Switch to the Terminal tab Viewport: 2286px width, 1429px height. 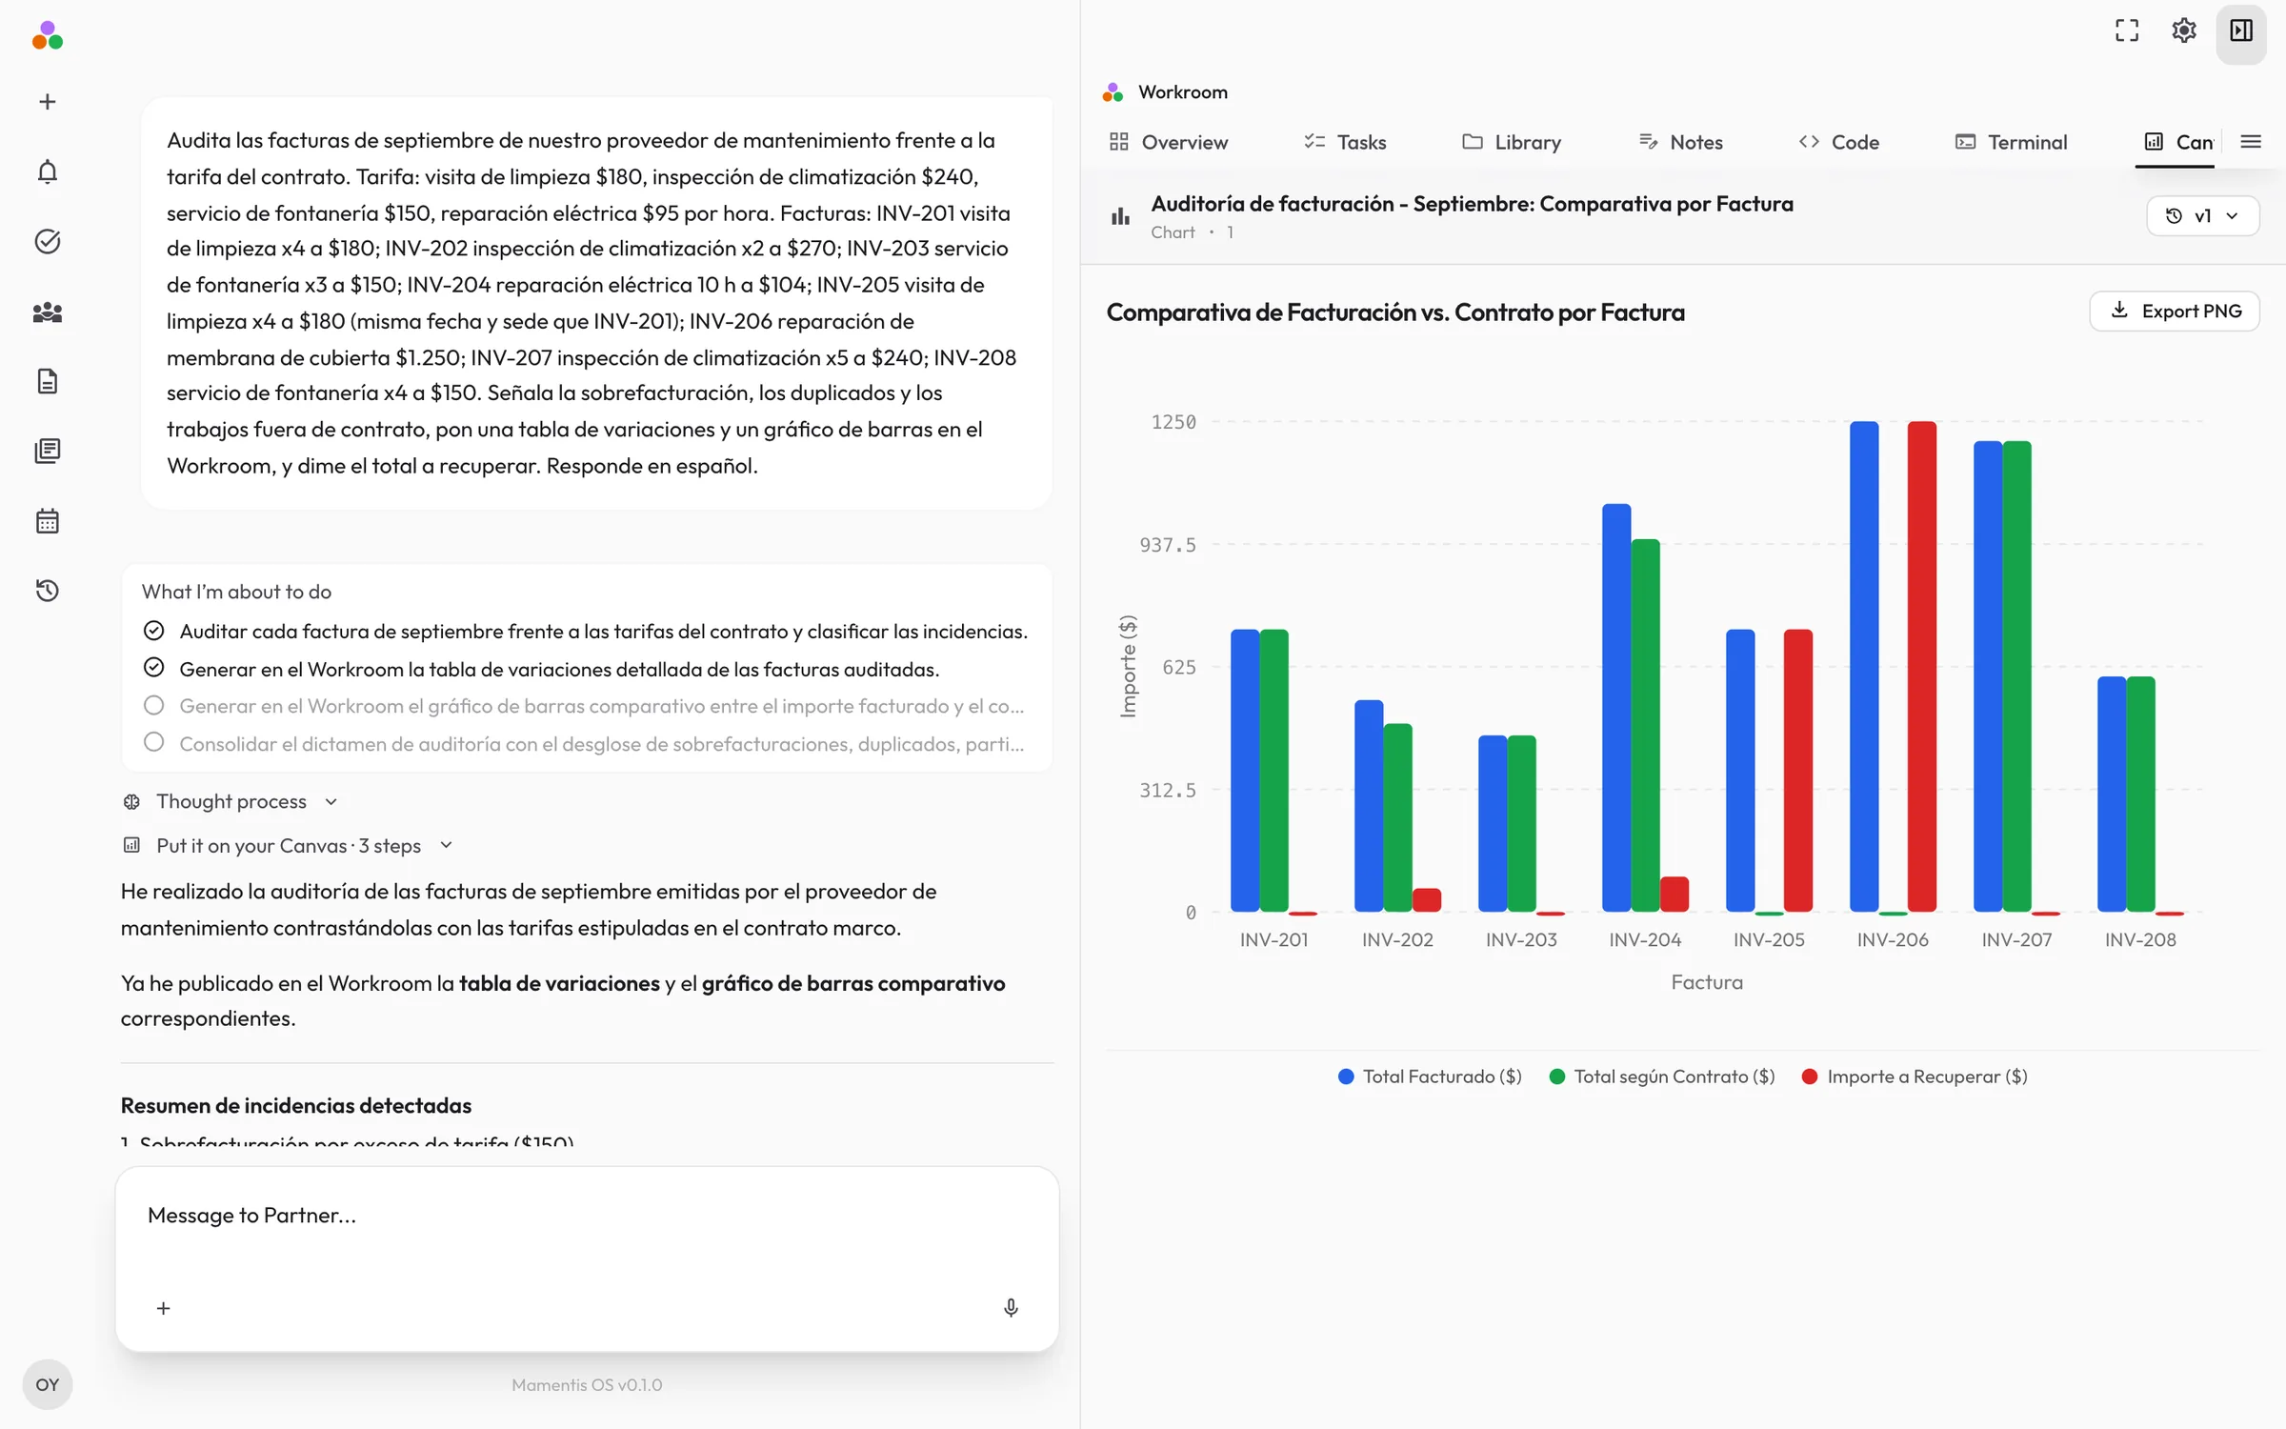pos(2011,142)
